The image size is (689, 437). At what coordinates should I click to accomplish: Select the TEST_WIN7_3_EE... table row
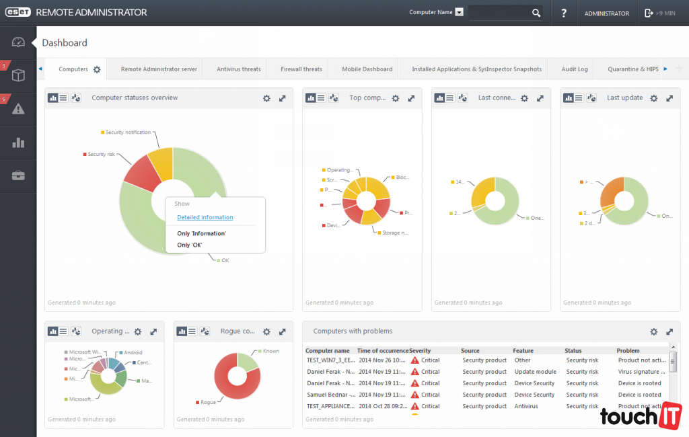coord(486,360)
